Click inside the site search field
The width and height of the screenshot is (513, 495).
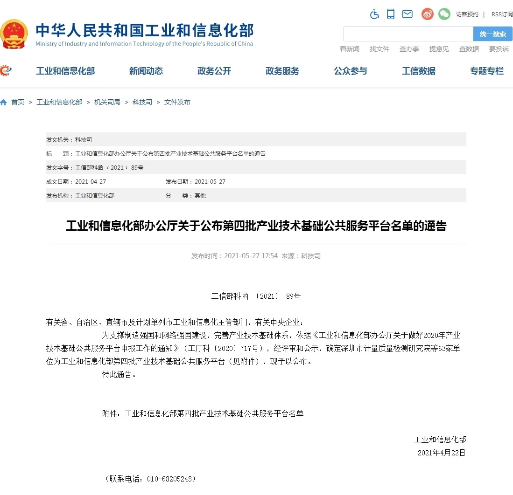tap(408, 34)
